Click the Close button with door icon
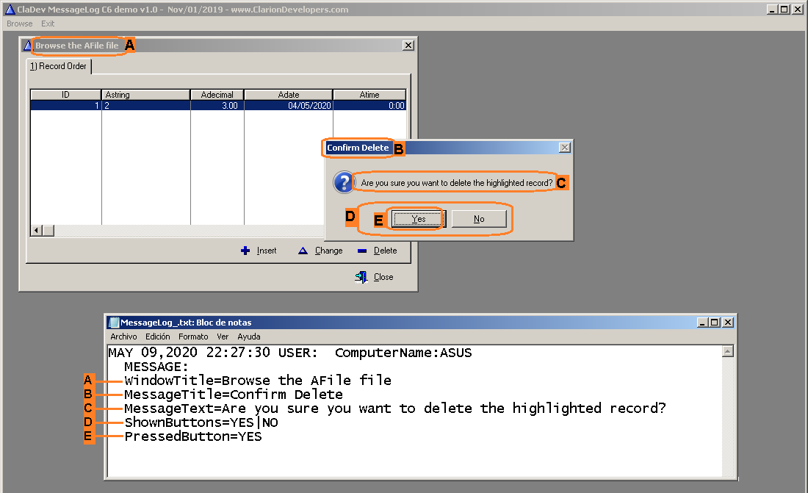Viewport: 808px width, 493px height. point(375,277)
